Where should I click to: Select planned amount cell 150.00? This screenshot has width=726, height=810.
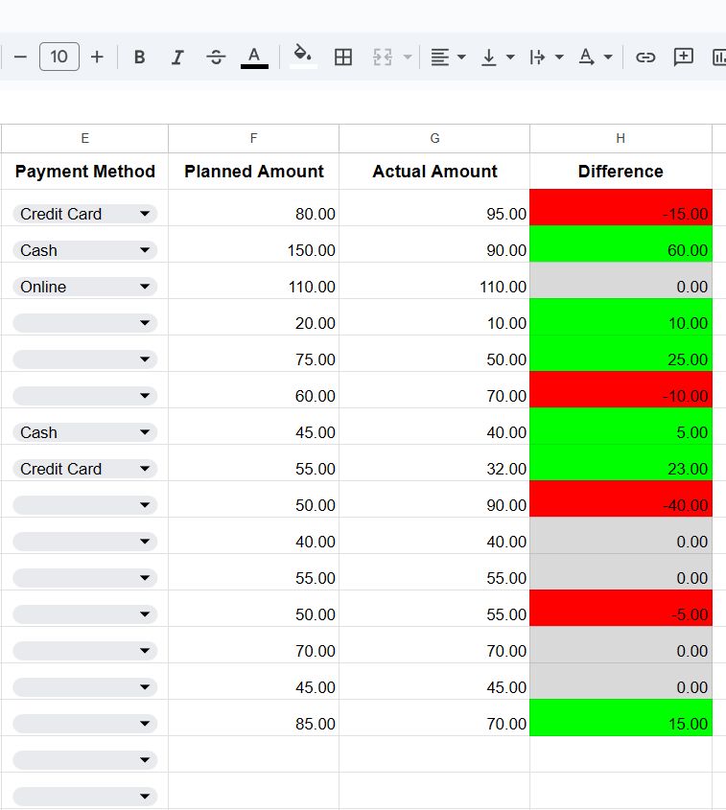coord(254,244)
